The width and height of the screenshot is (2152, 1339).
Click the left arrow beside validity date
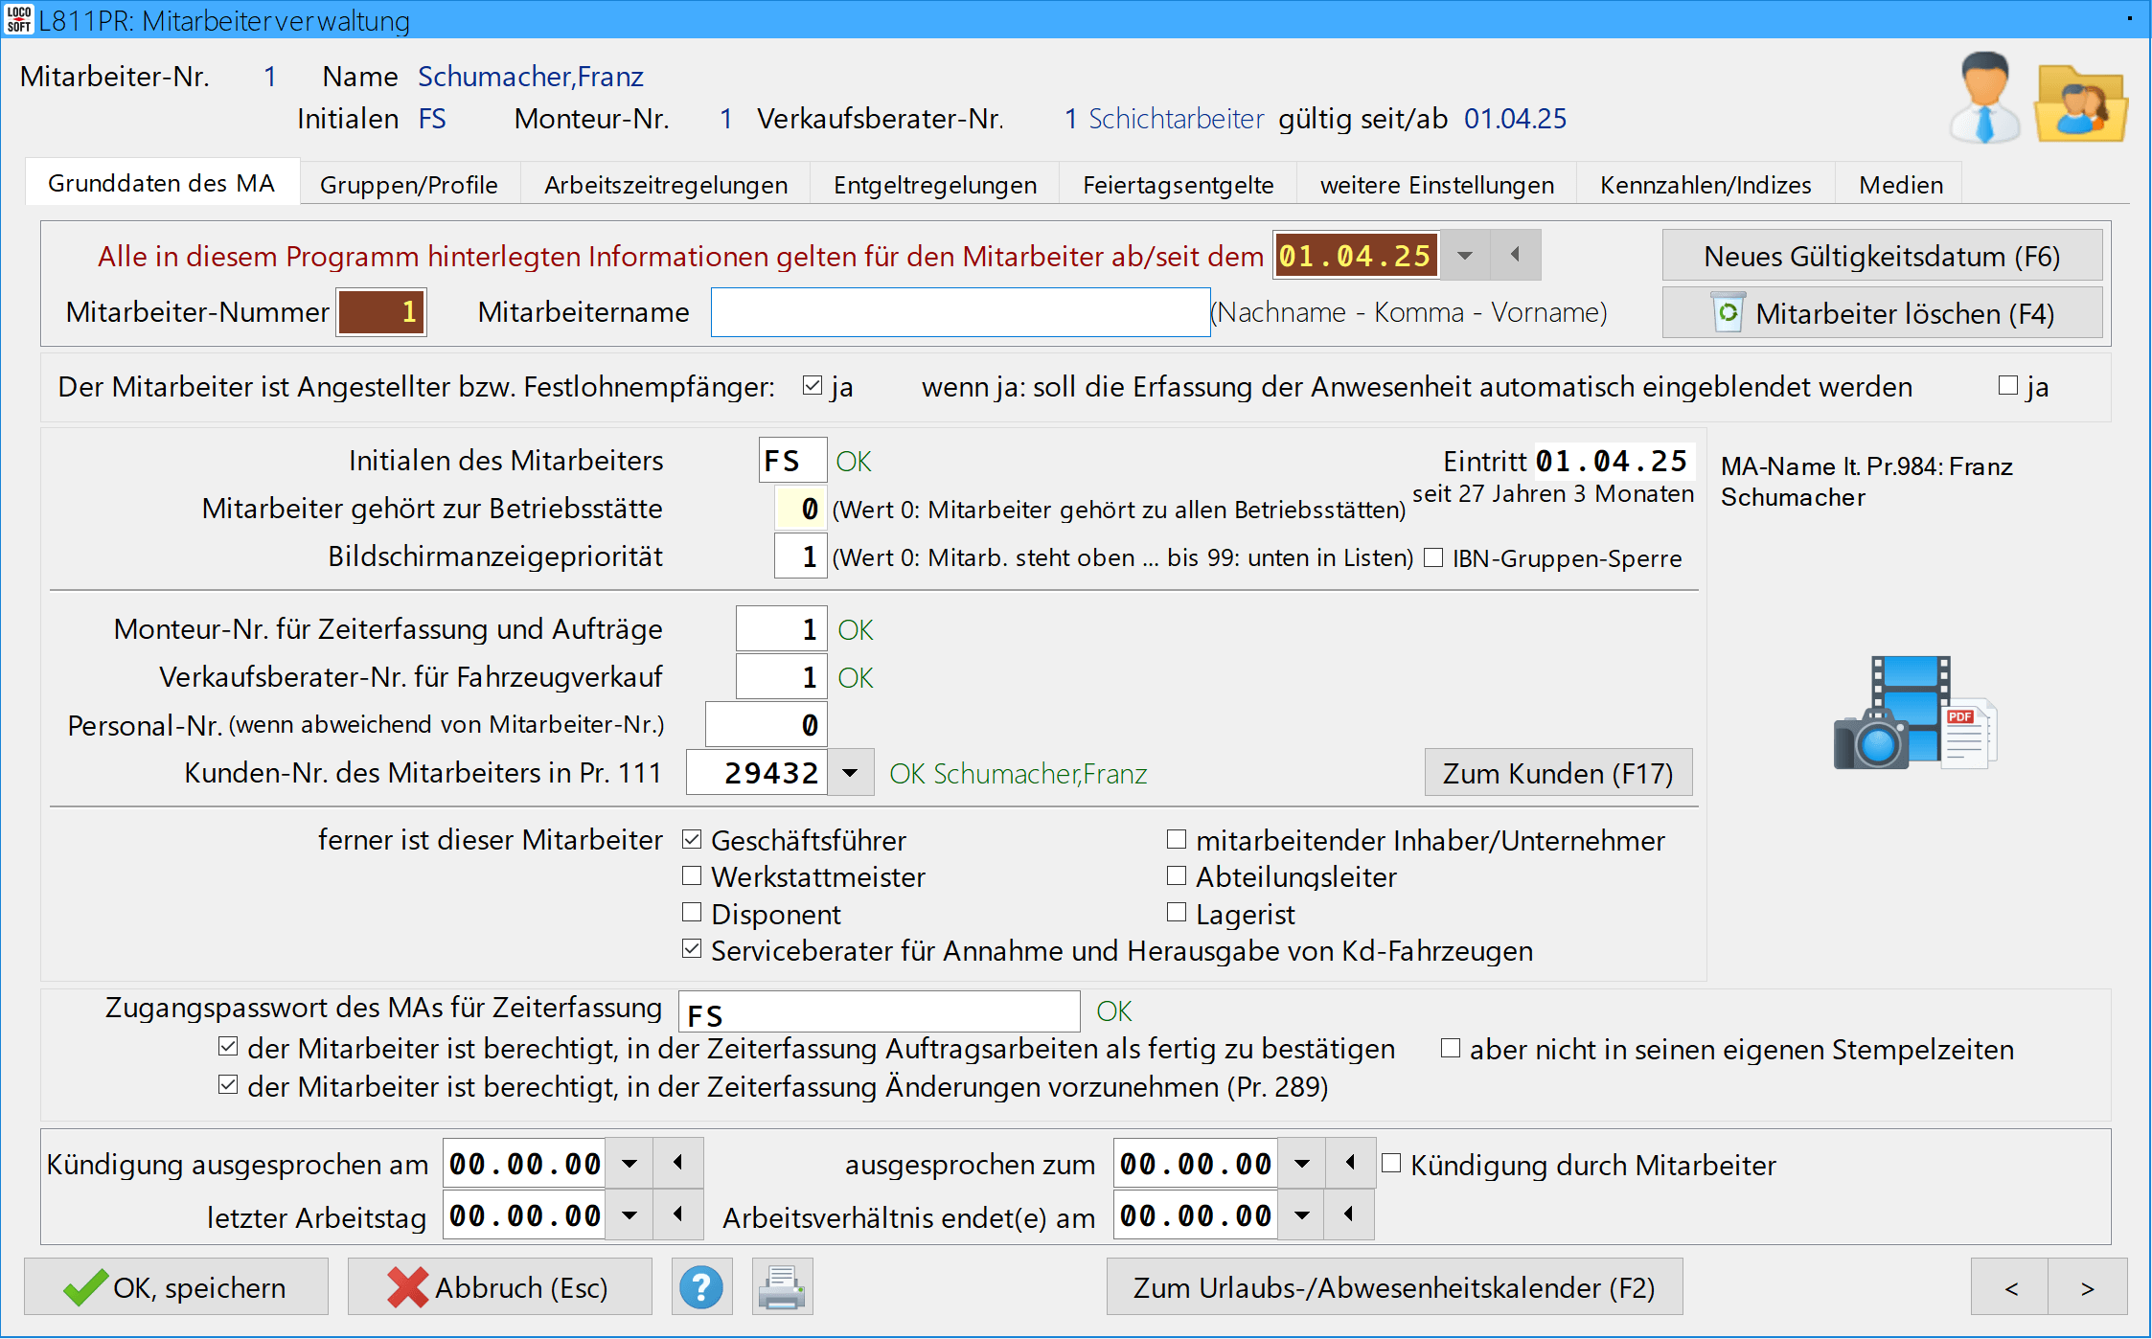pos(1515,255)
